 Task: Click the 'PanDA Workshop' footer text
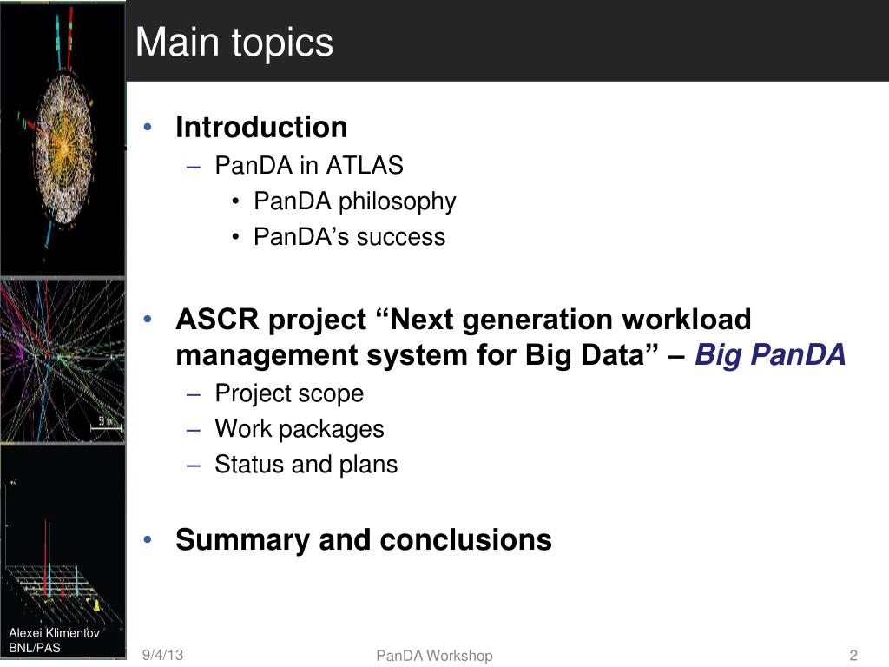[434, 656]
